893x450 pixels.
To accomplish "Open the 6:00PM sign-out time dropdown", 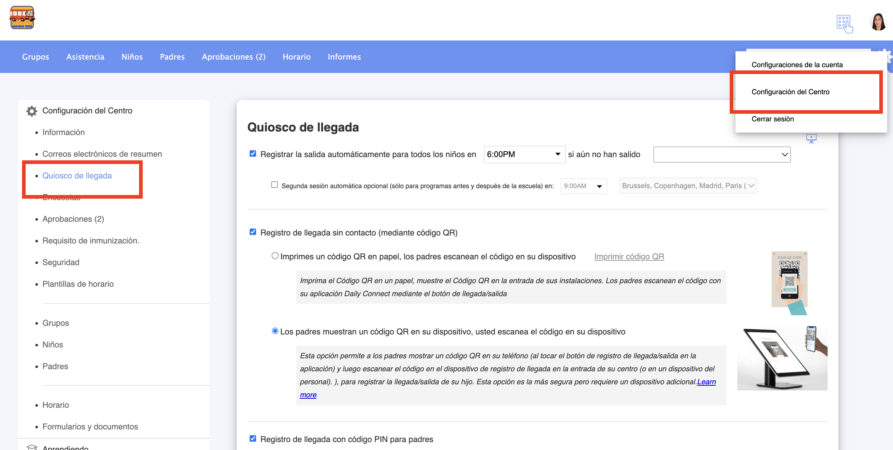I will coord(524,155).
